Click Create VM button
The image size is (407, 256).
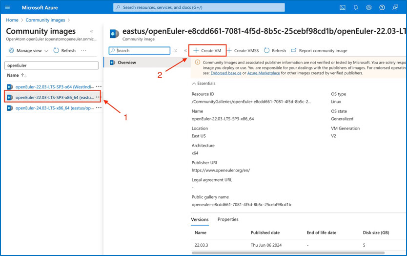tap(207, 50)
